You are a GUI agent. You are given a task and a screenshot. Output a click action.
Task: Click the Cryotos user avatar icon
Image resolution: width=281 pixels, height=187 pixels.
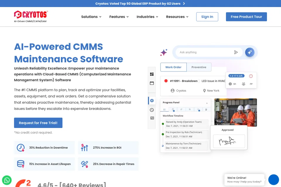(x=173, y=91)
